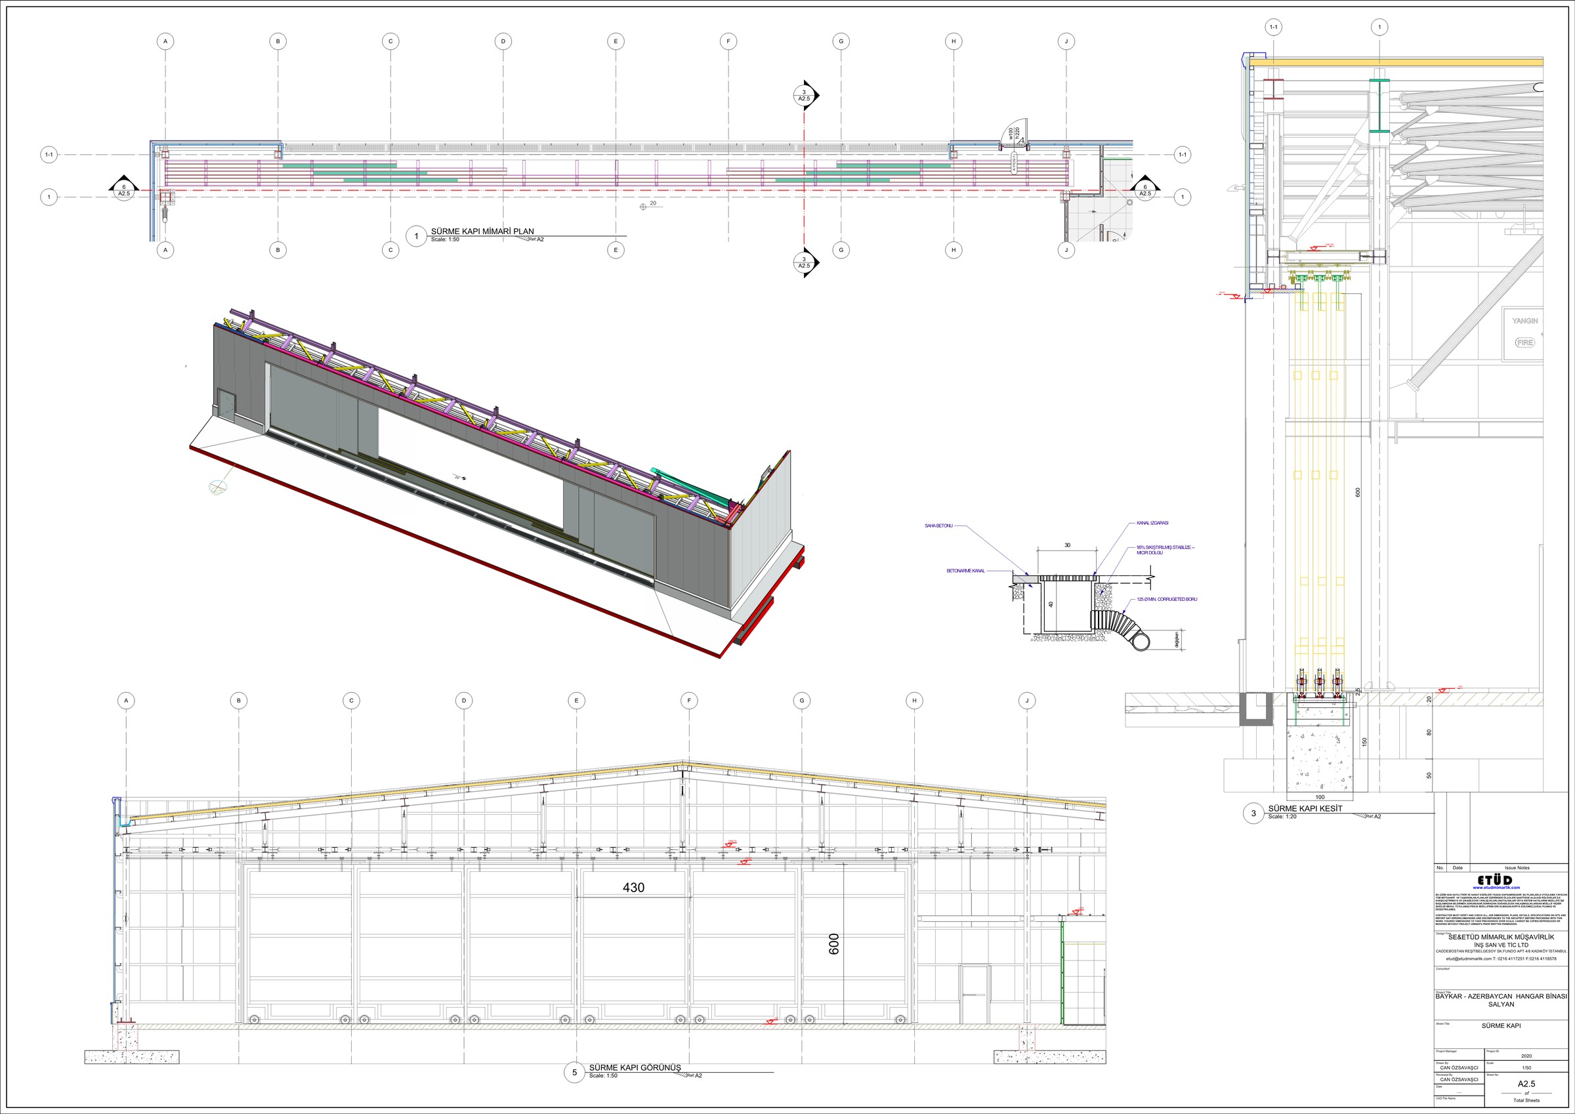Click the KANAL IZGARASI annotation
The height and width of the screenshot is (1114, 1575).
1152,523
